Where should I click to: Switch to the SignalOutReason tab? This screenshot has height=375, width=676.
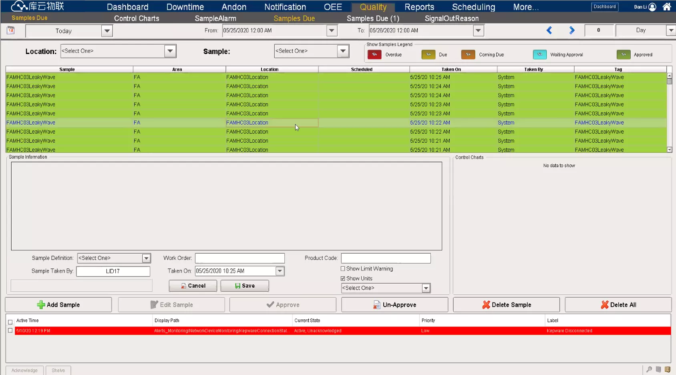pyautogui.click(x=452, y=18)
